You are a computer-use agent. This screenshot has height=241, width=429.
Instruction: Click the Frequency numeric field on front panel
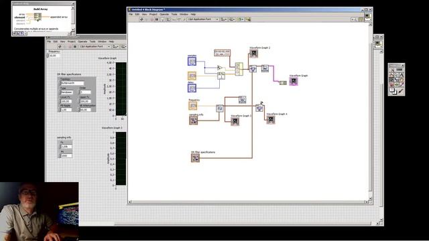[54, 56]
